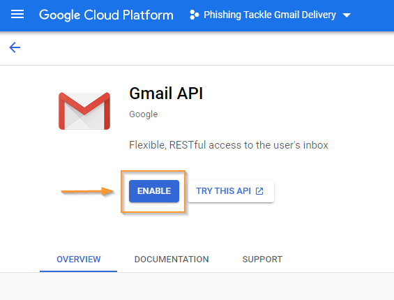Click the Gmail envelope logo

point(84,111)
